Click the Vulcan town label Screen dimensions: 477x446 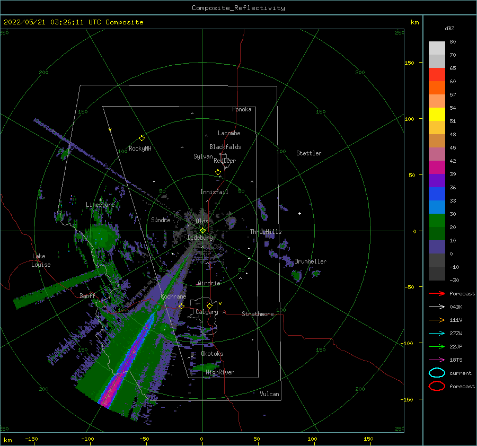click(269, 394)
